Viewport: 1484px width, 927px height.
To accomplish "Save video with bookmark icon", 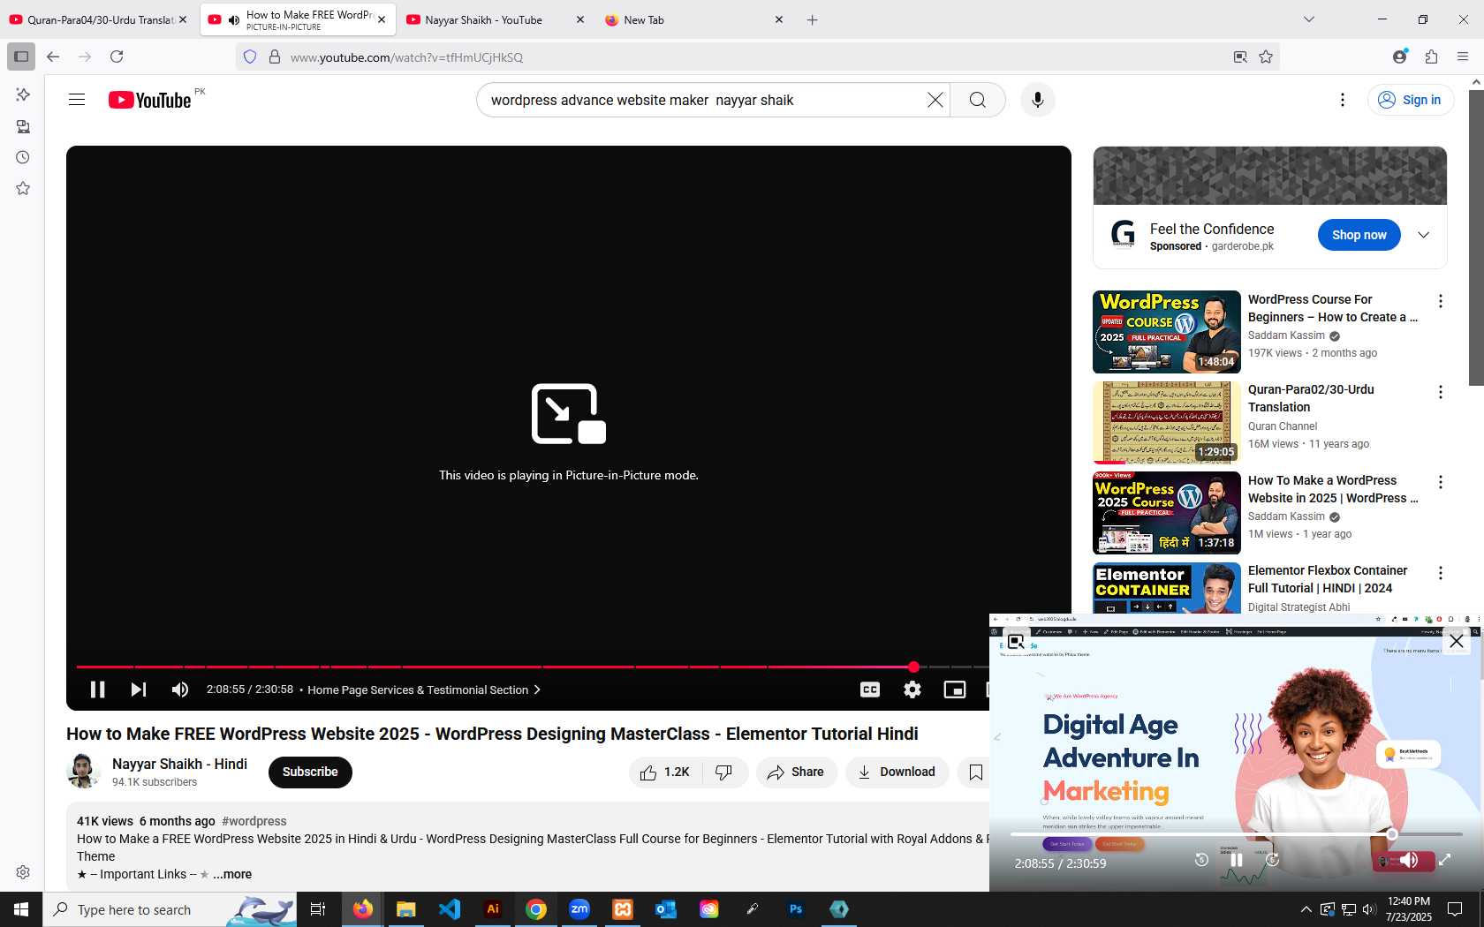I will [975, 772].
